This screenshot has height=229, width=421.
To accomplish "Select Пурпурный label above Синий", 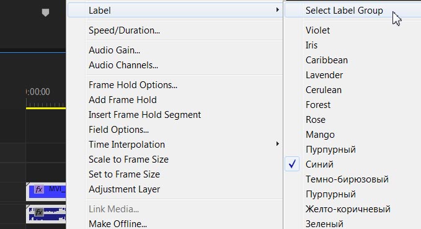I will pyautogui.click(x=330, y=150).
